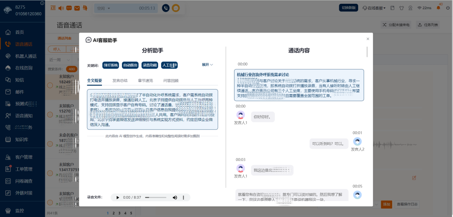This screenshot has height=217, width=453.
Task: Click the orange 添加 button
Action: 386,204
